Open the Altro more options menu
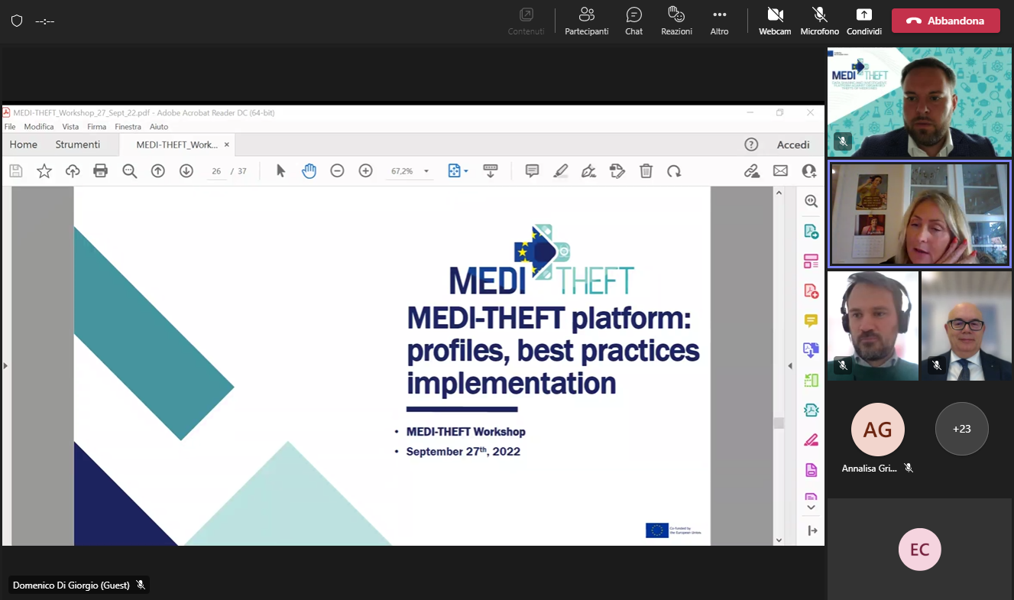The width and height of the screenshot is (1014, 600). pyautogui.click(x=719, y=21)
